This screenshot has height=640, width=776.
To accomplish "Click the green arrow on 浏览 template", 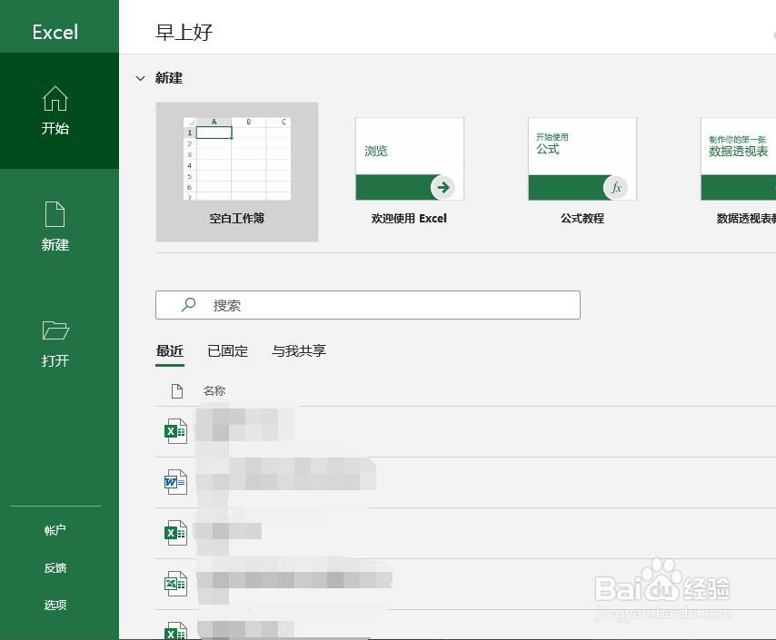I will tap(443, 187).
